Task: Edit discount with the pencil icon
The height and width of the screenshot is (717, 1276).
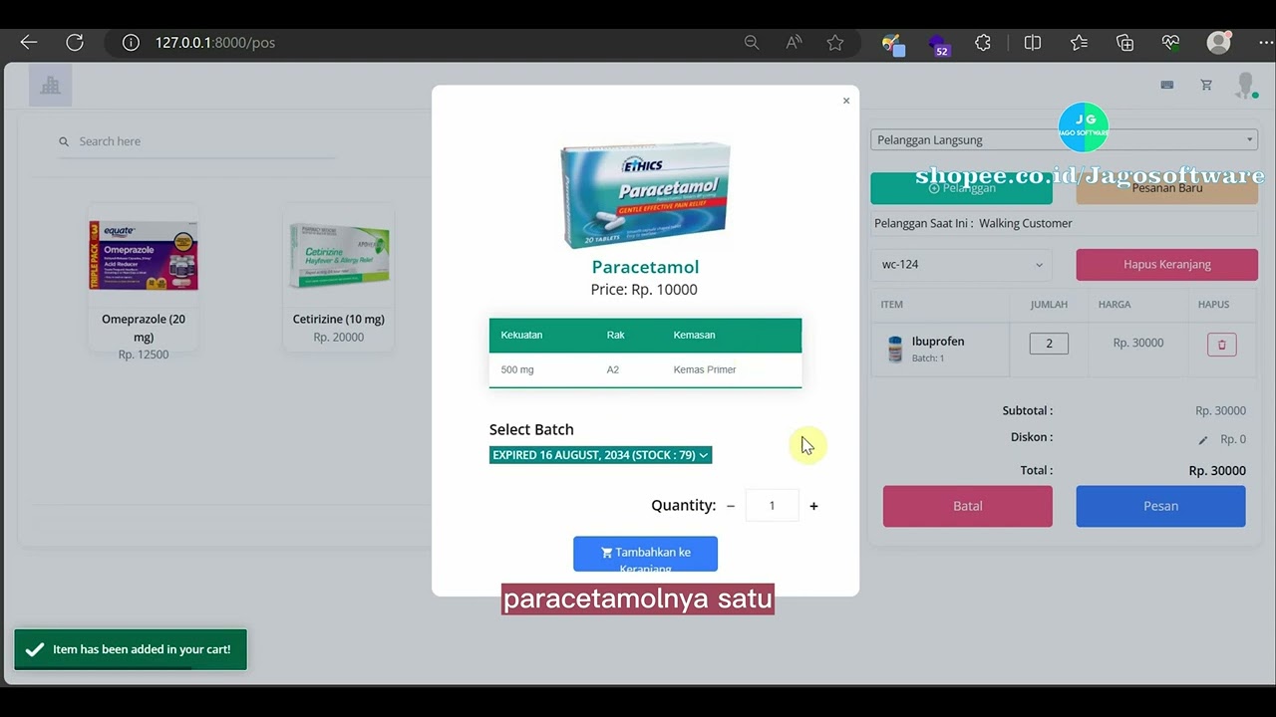Action: tap(1202, 440)
